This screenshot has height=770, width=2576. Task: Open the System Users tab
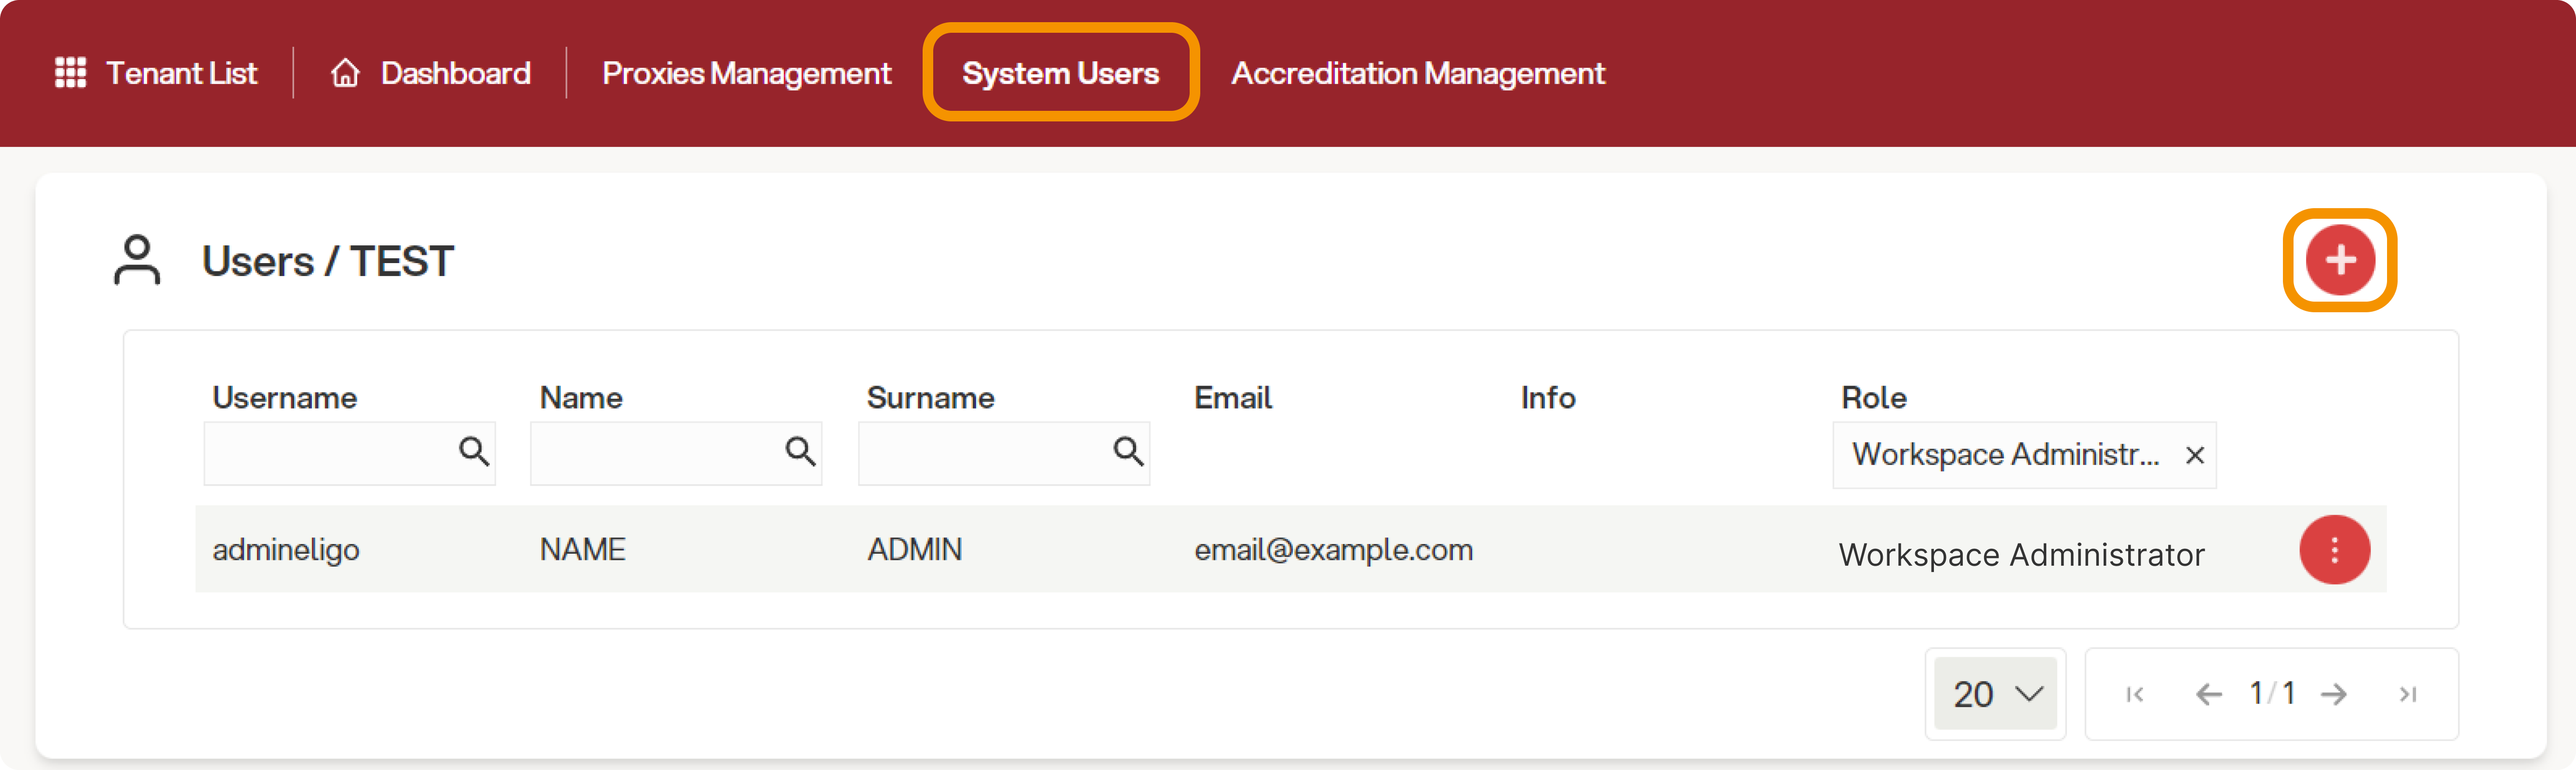[x=1060, y=73]
